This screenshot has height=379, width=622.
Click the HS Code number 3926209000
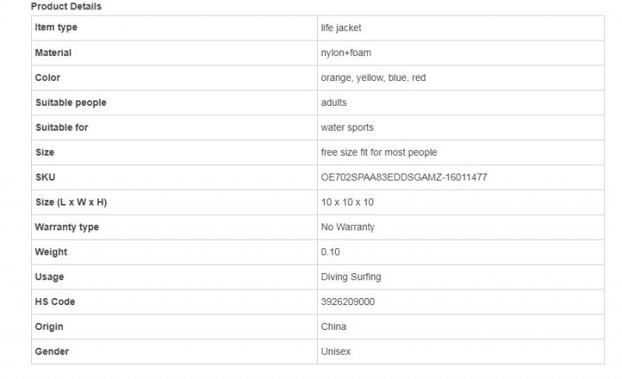click(348, 302)
